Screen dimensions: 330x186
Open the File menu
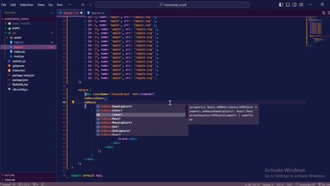coord(4,5)
